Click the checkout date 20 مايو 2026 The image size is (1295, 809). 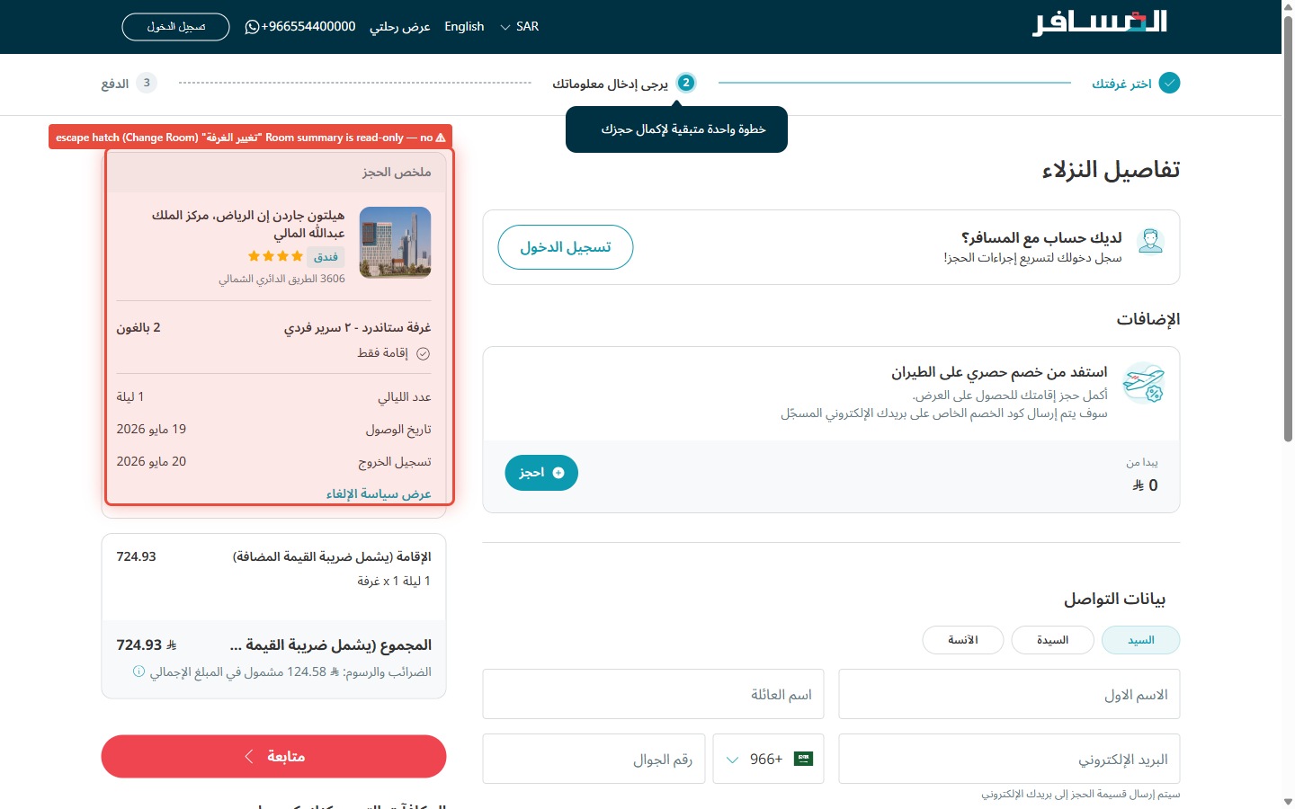pyautogui.click(x=151, y=462)
